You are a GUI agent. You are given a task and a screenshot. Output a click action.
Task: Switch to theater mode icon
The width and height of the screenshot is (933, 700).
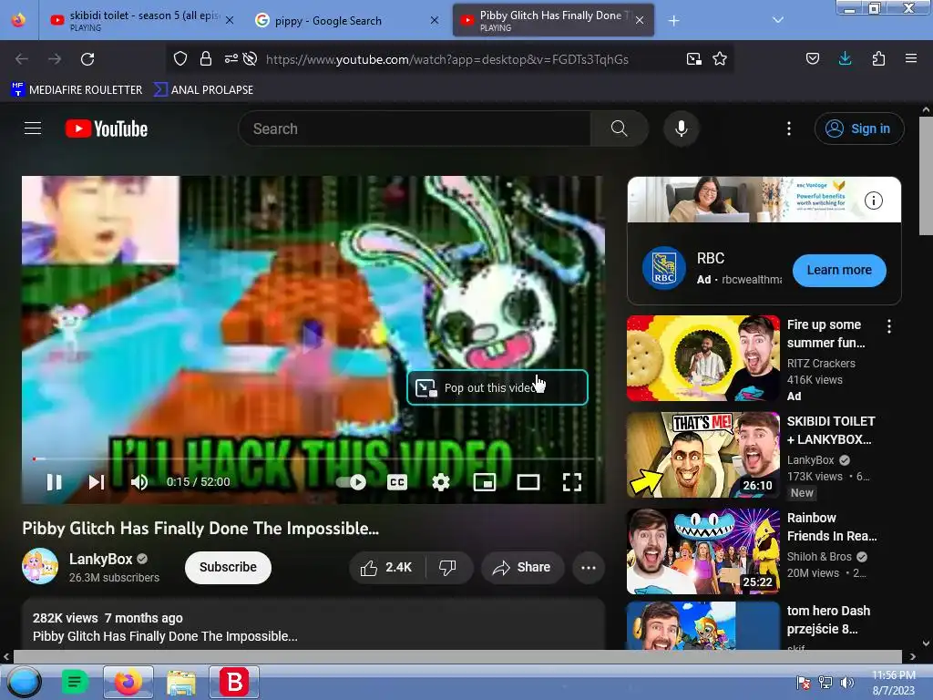tap(528, 482)
